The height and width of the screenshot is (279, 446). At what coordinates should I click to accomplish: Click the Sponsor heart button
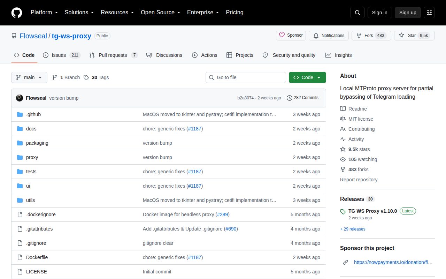[291, 36]
